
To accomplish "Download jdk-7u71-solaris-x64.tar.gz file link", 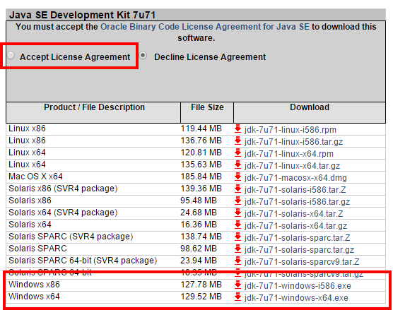I will pyautogui.click(x=295, y=226).
